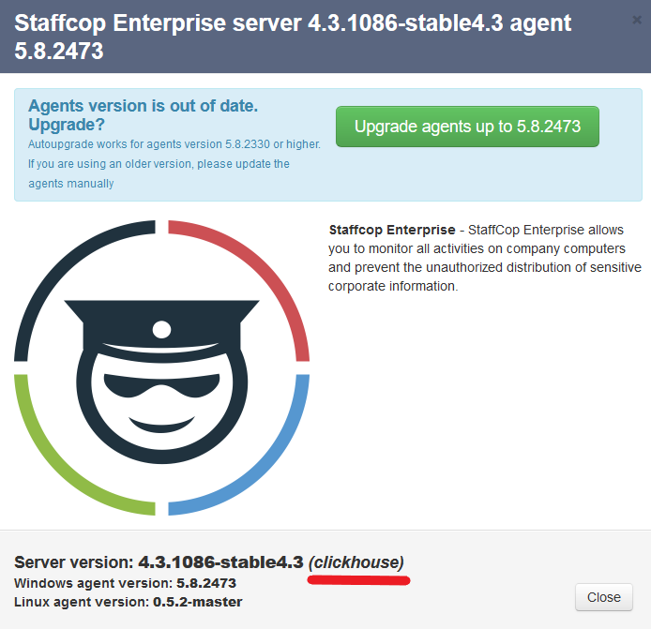Click the Linux agent version 0.5.2-master line

[x=128, y=602]
